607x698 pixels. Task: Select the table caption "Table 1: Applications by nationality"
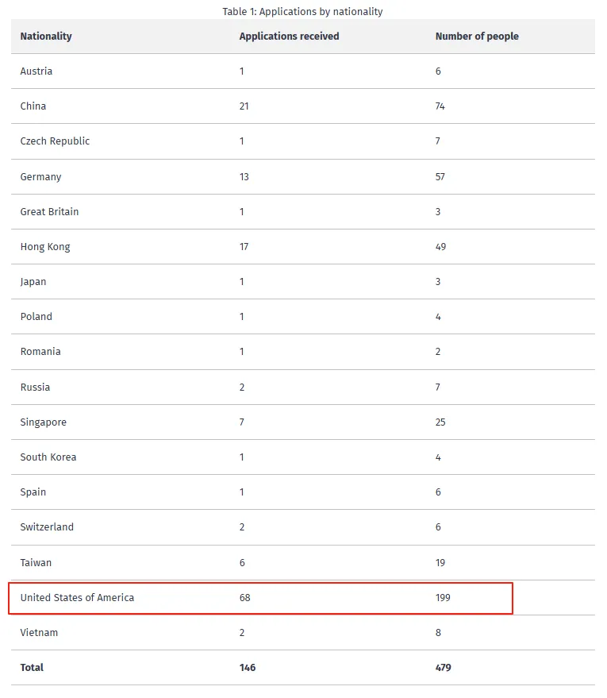click(x=303, y=12)
